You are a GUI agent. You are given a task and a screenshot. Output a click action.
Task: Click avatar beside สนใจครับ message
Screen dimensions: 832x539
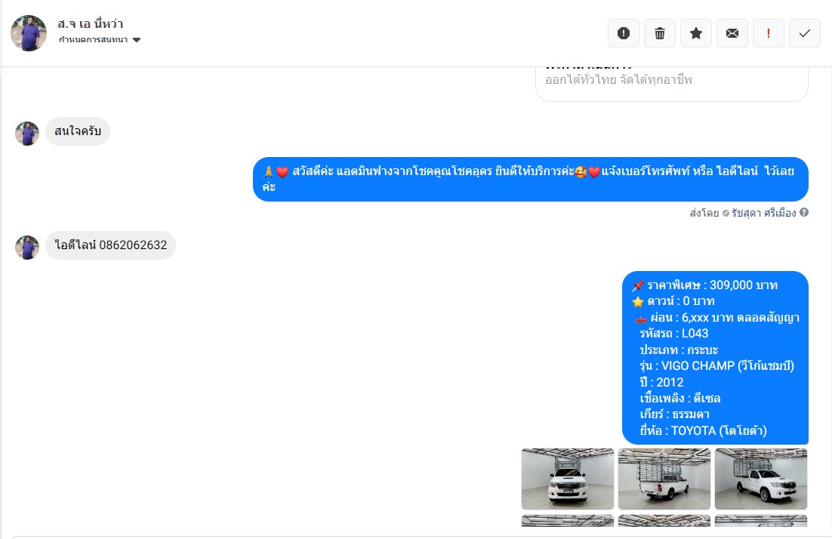tap(27, 134)
